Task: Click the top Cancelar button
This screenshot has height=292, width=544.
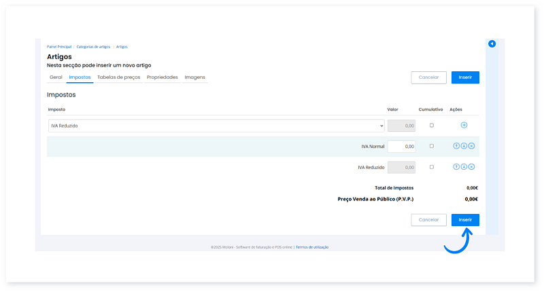Action: tap(428, 77)
